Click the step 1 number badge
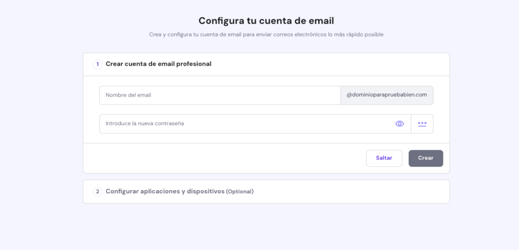 98,64
